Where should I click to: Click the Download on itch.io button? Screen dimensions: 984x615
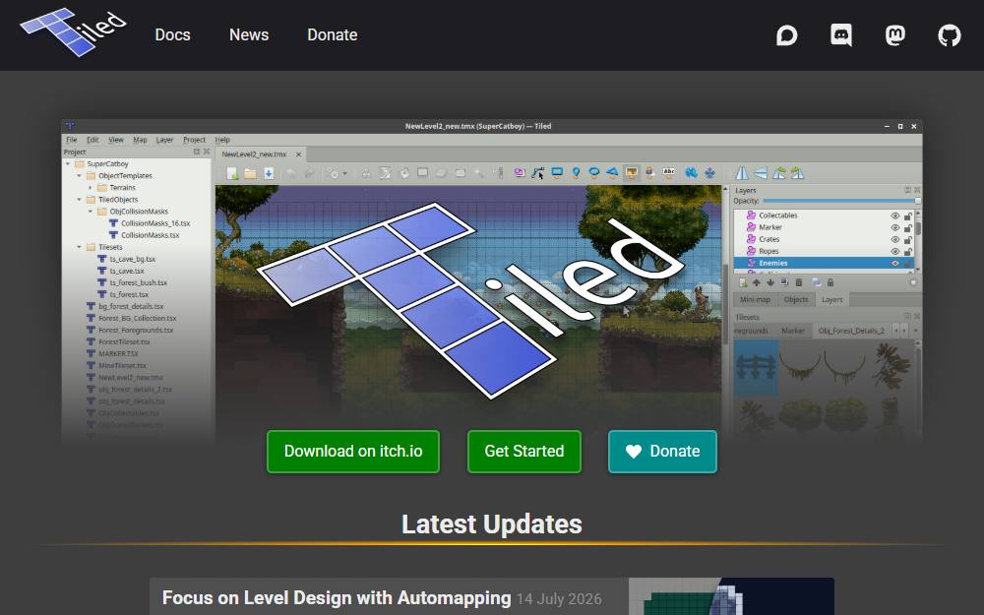pyautogui.click(x=352, y=452)
